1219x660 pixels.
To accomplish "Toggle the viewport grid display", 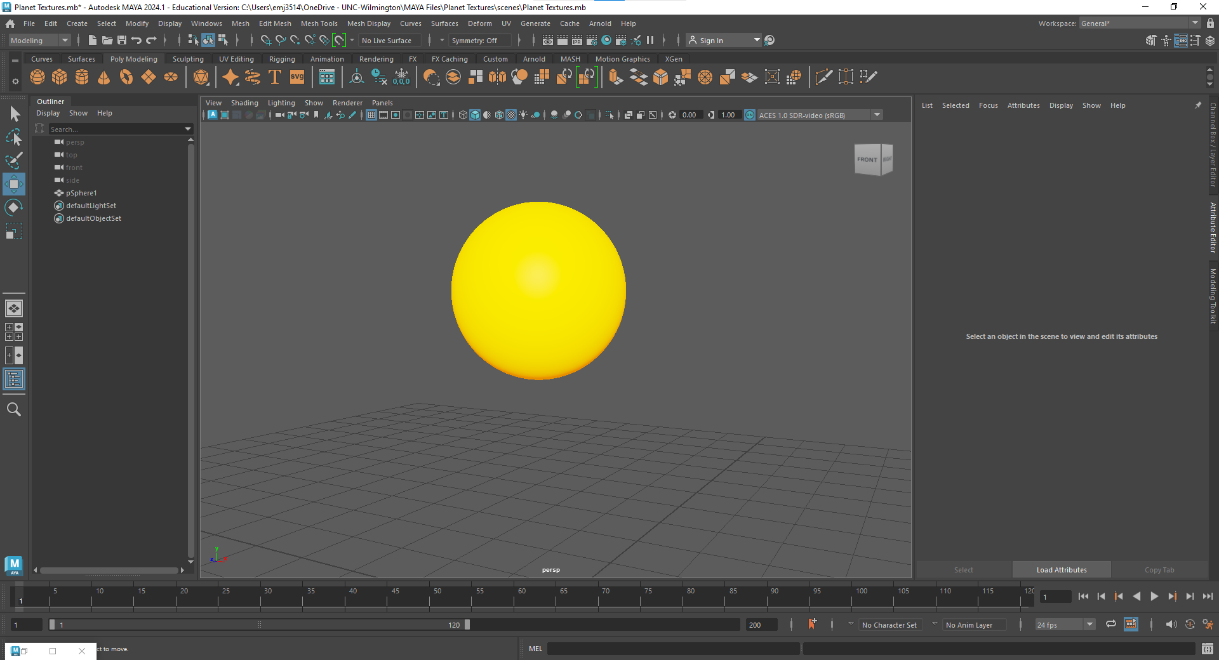I will click(371, 115).
